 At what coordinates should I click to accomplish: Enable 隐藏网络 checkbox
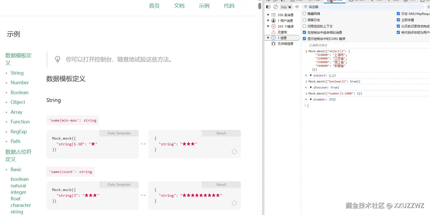click(x=304, y=14)
